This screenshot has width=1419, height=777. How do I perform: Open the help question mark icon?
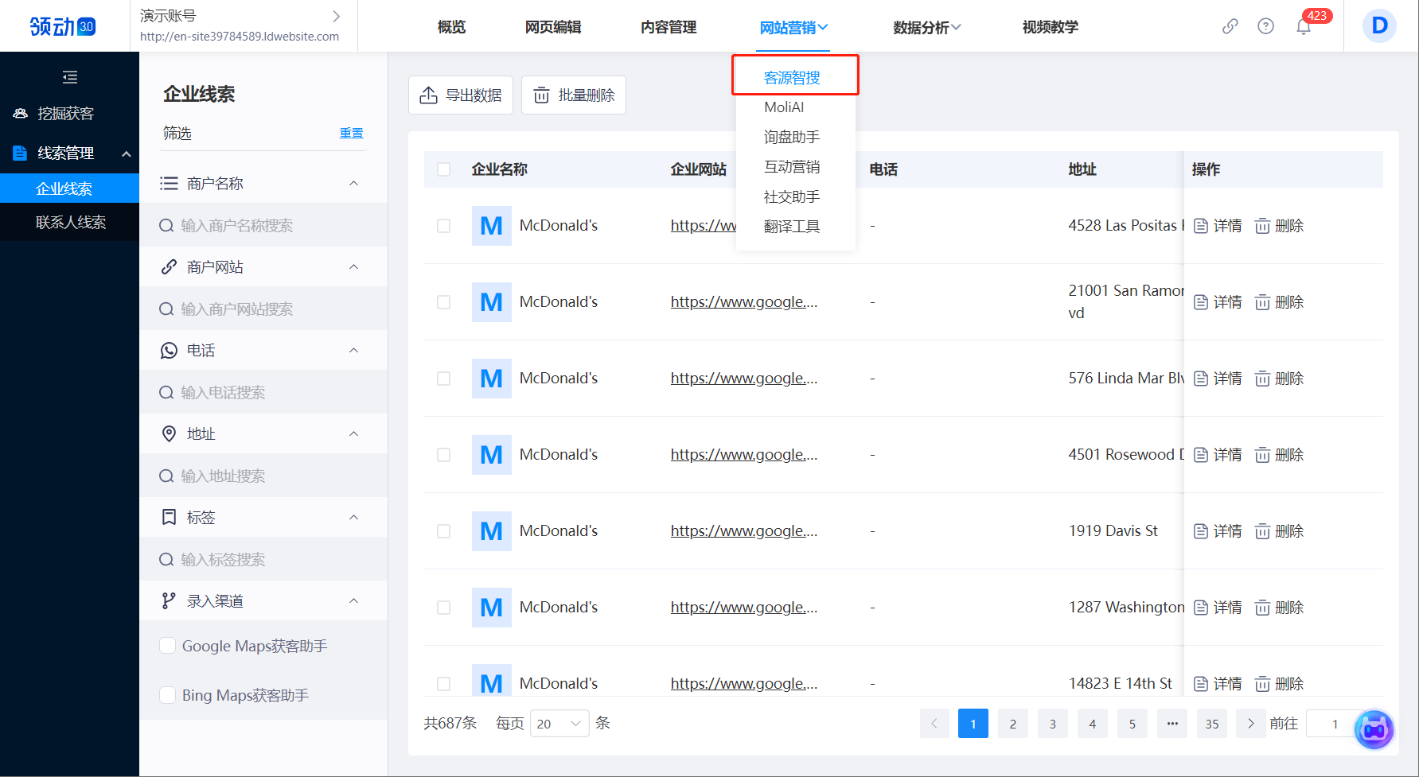point(1265,26)
